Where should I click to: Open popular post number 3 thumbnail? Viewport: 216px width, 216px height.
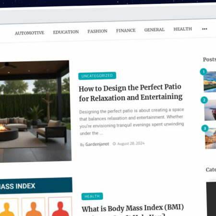point(211,138)
